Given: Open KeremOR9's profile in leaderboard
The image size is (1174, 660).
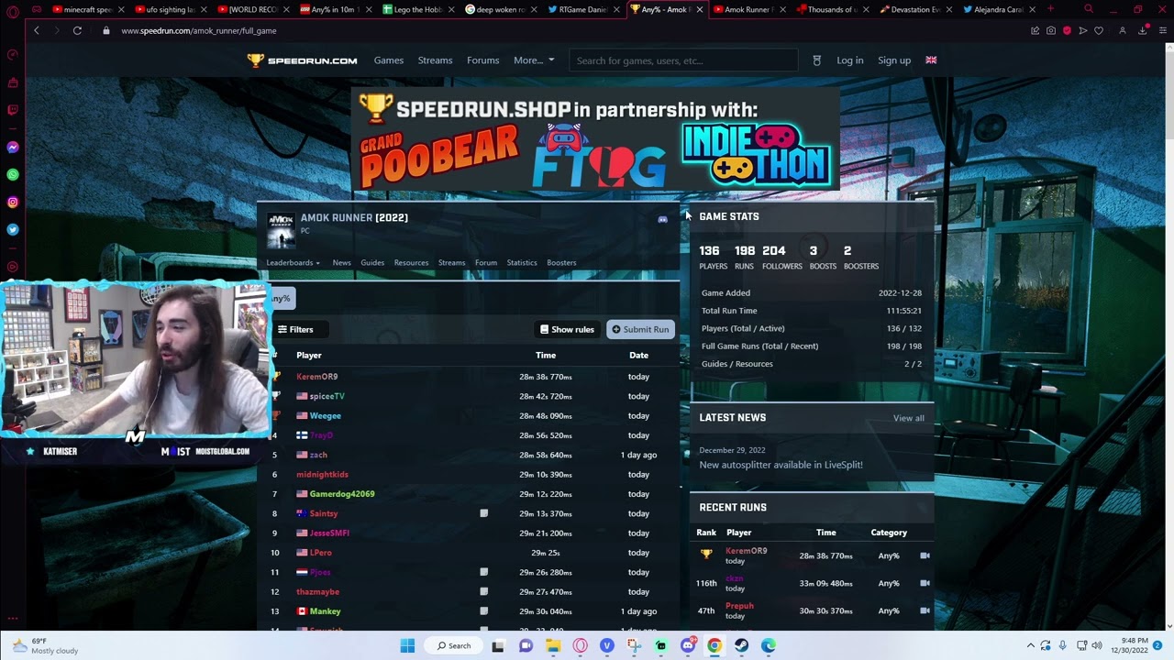Looking at the screenshot, I should (x=317, y=377).
